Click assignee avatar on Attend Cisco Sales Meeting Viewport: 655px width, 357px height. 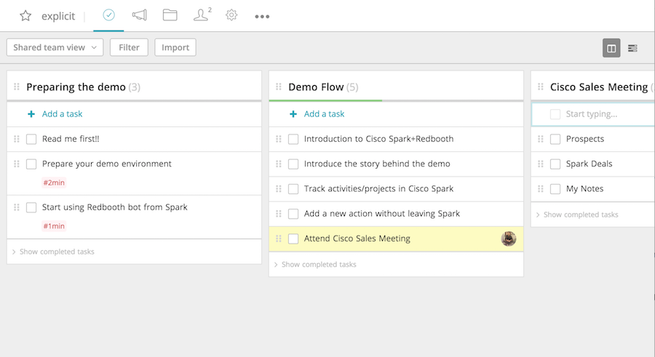[x=509, y=238]
